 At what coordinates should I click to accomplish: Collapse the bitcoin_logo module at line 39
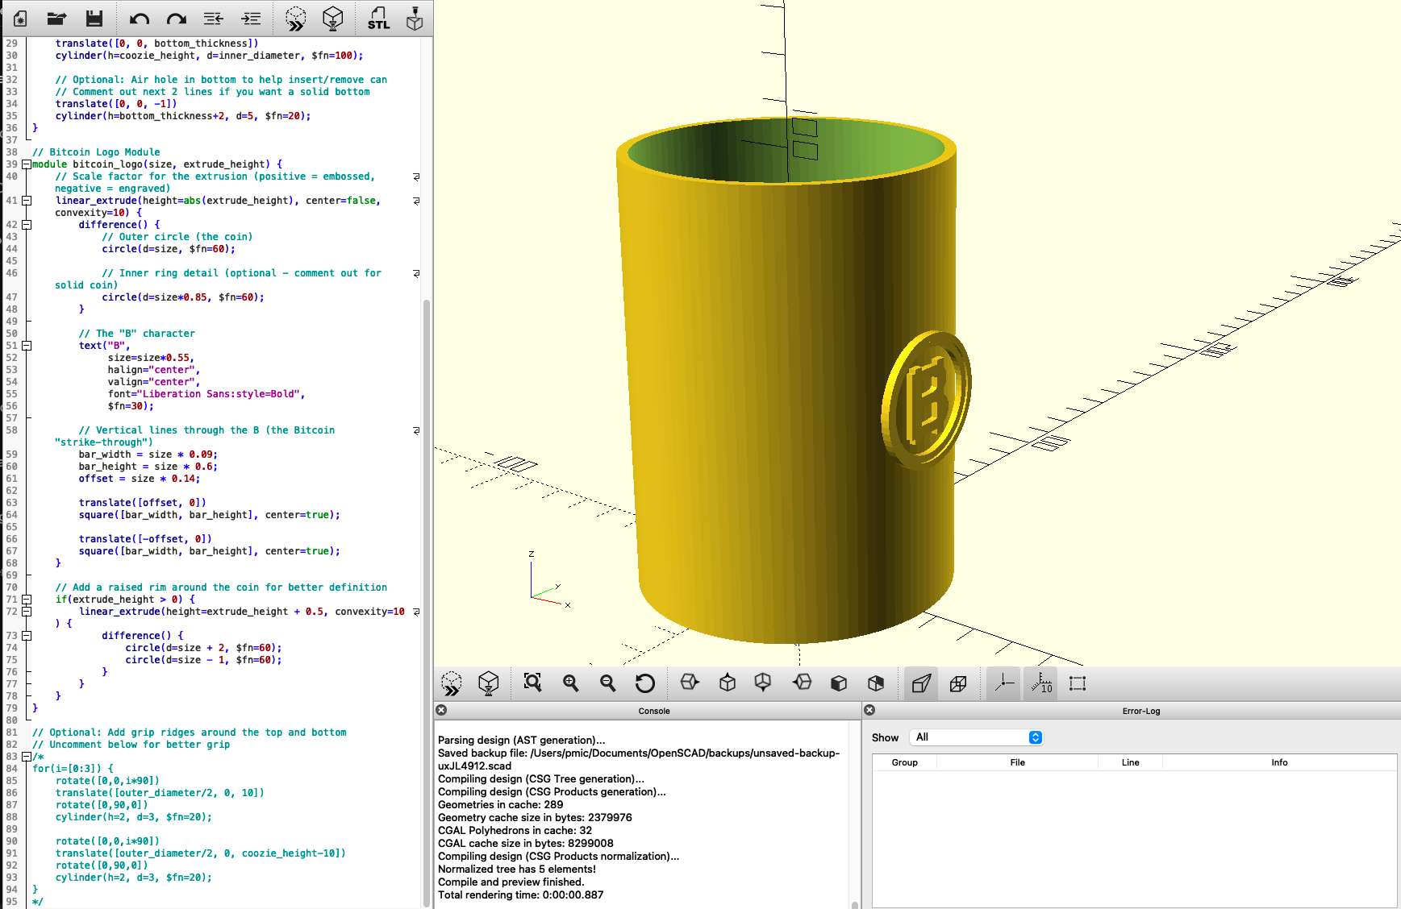(x=27, y=164)
